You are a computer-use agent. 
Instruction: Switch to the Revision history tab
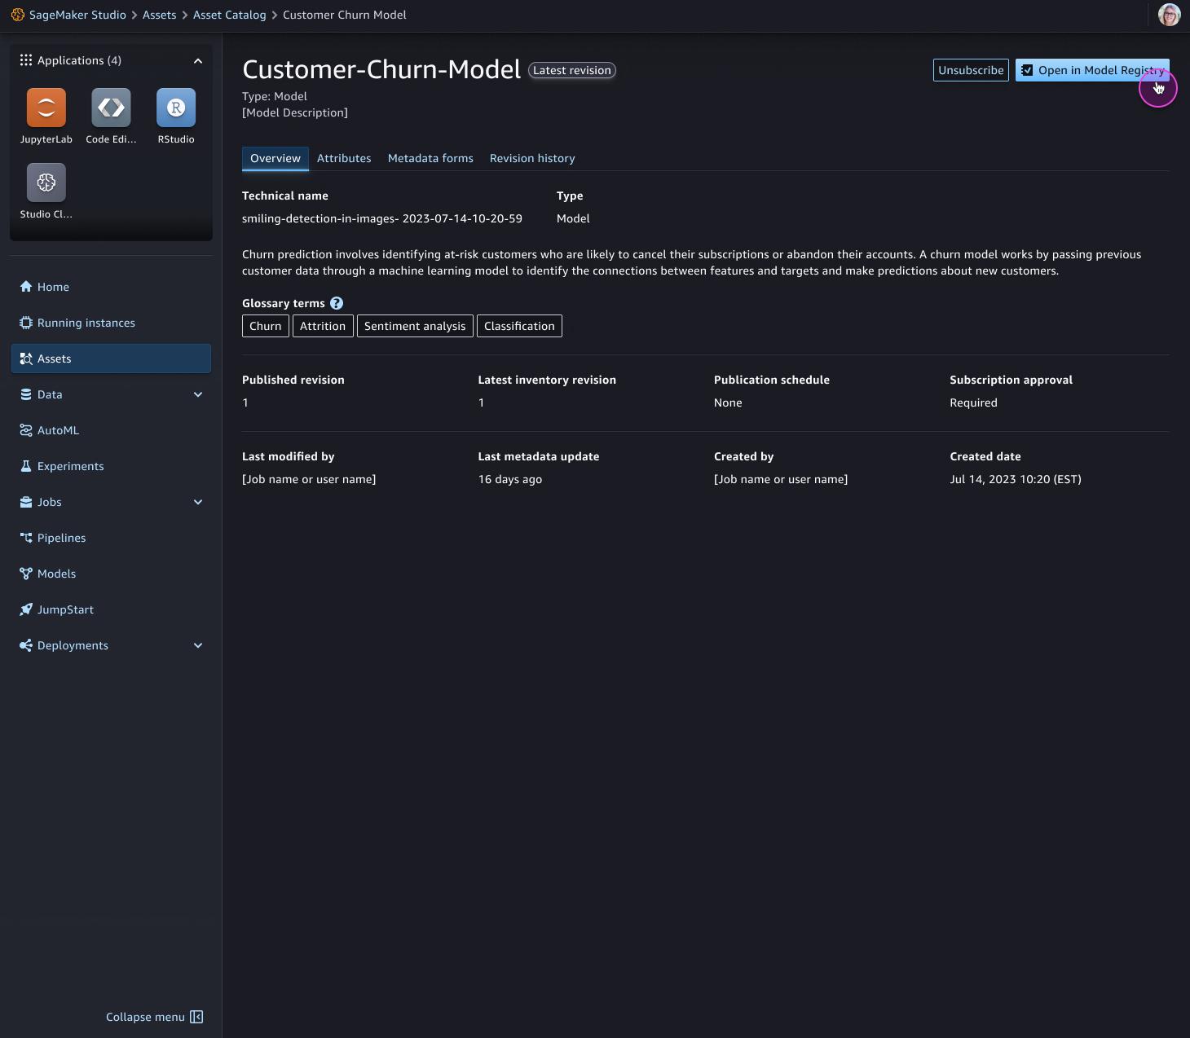pos(532,158)
